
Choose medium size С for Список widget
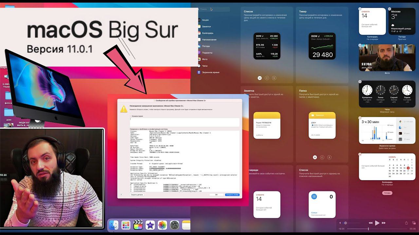(x=267, y=78)
